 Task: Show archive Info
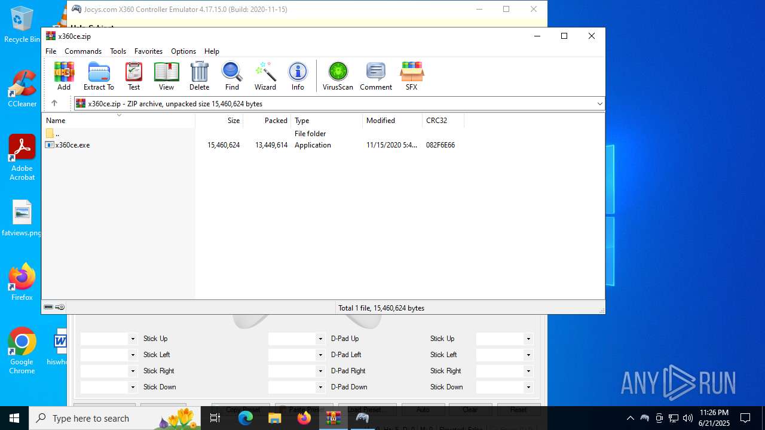pyautogui.click(x=298, y=76)
